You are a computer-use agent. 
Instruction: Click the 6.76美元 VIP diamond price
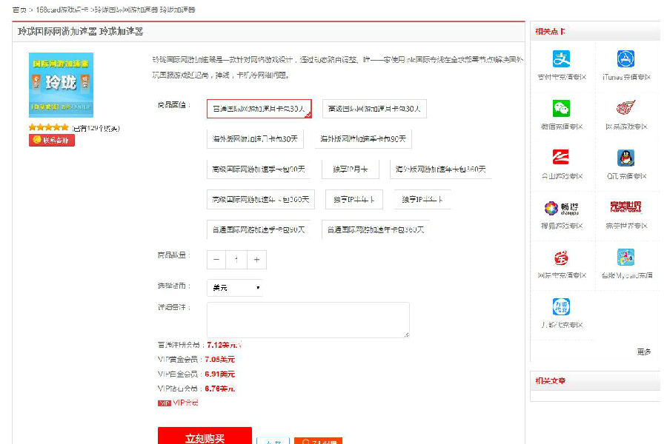(x=220, y=388)
